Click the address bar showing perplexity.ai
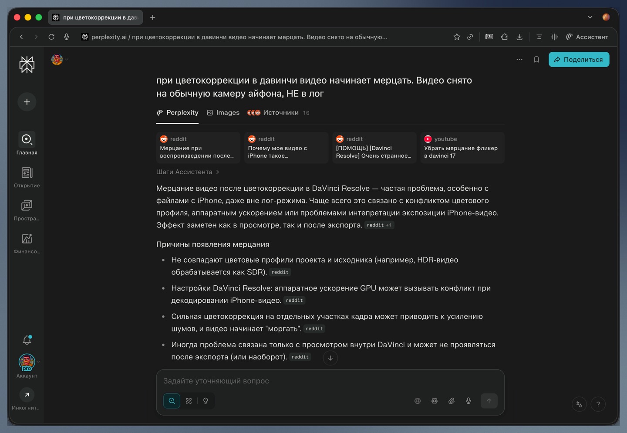The height and width of the screenshot is (433, 627). [239, 37]
